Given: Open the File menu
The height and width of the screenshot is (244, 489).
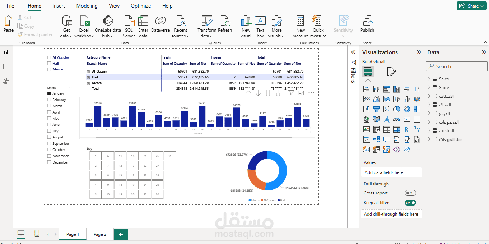Looking at the screenshot, I should (10, 6).
